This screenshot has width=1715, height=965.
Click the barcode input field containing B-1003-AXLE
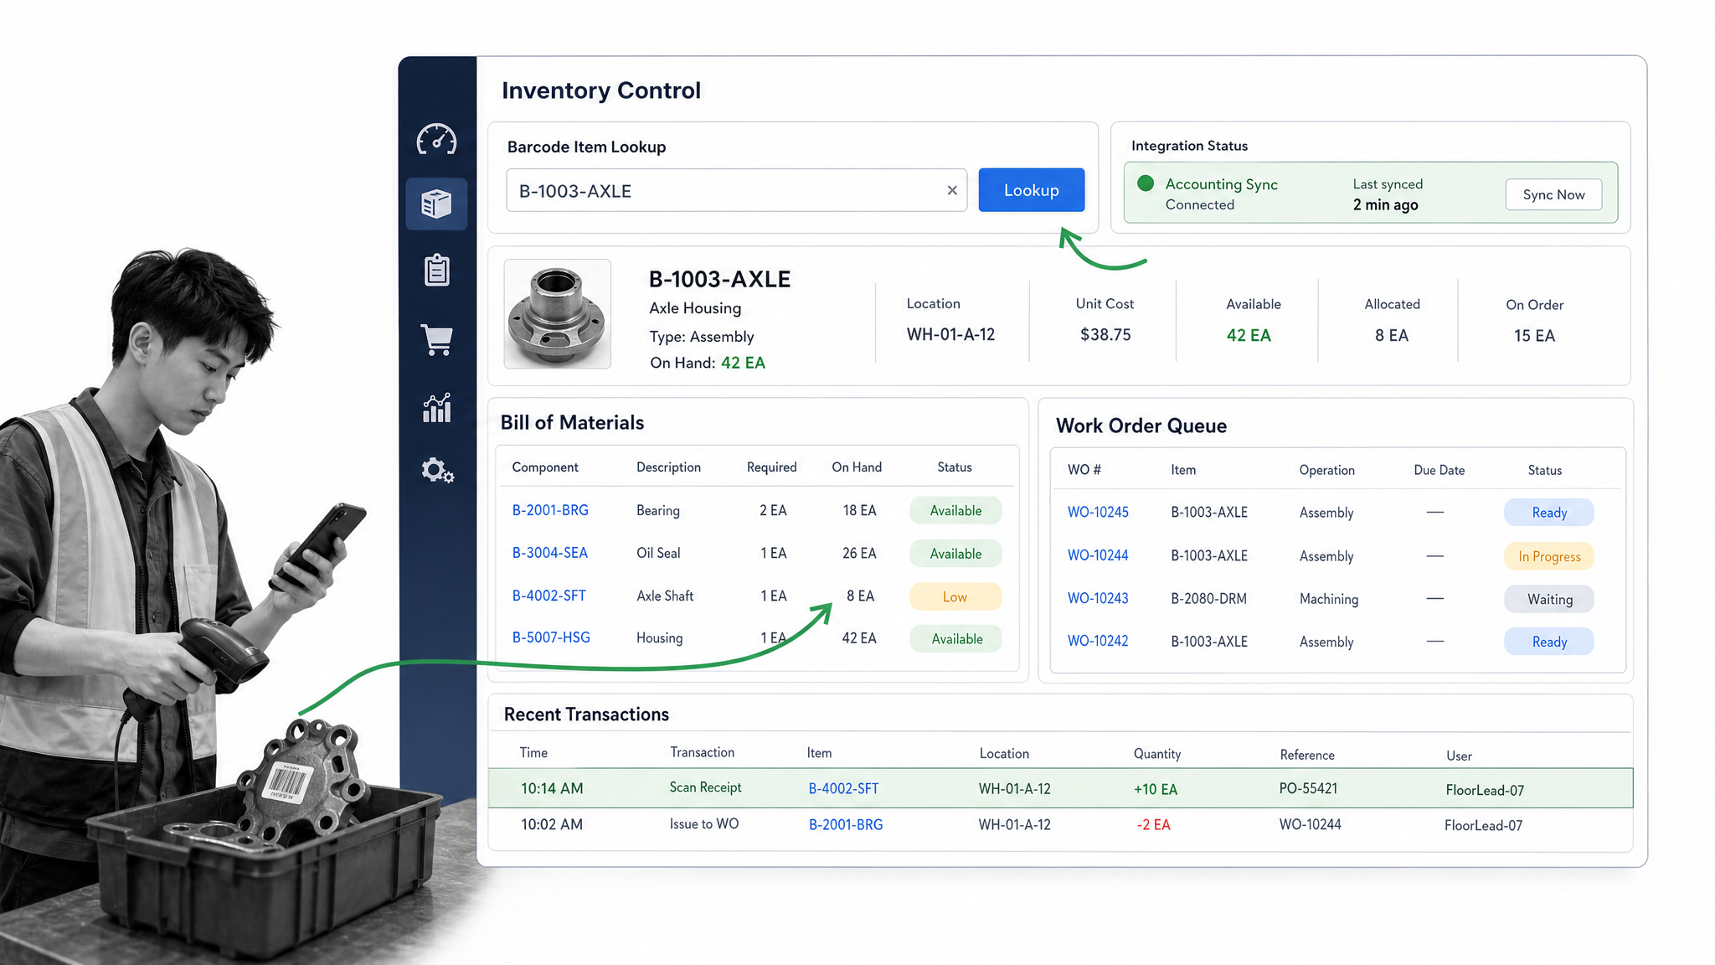coord(736,190)
